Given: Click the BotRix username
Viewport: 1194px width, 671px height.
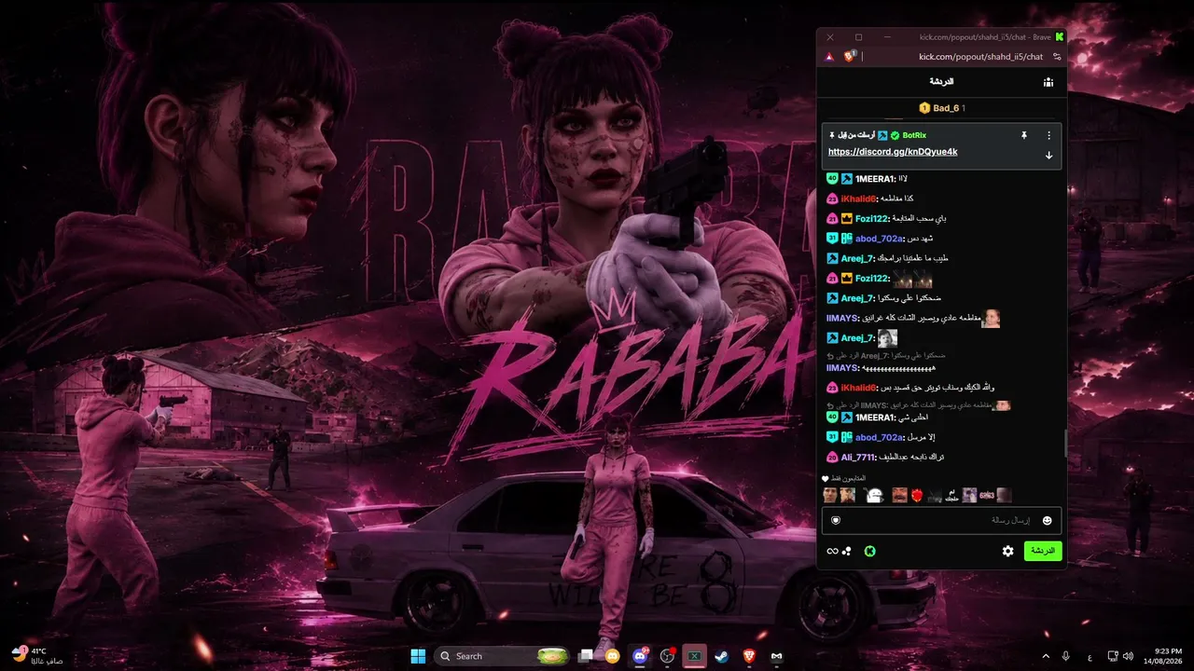Looking at the screenshot, I should pyautogui.click(x=914, y=135).
